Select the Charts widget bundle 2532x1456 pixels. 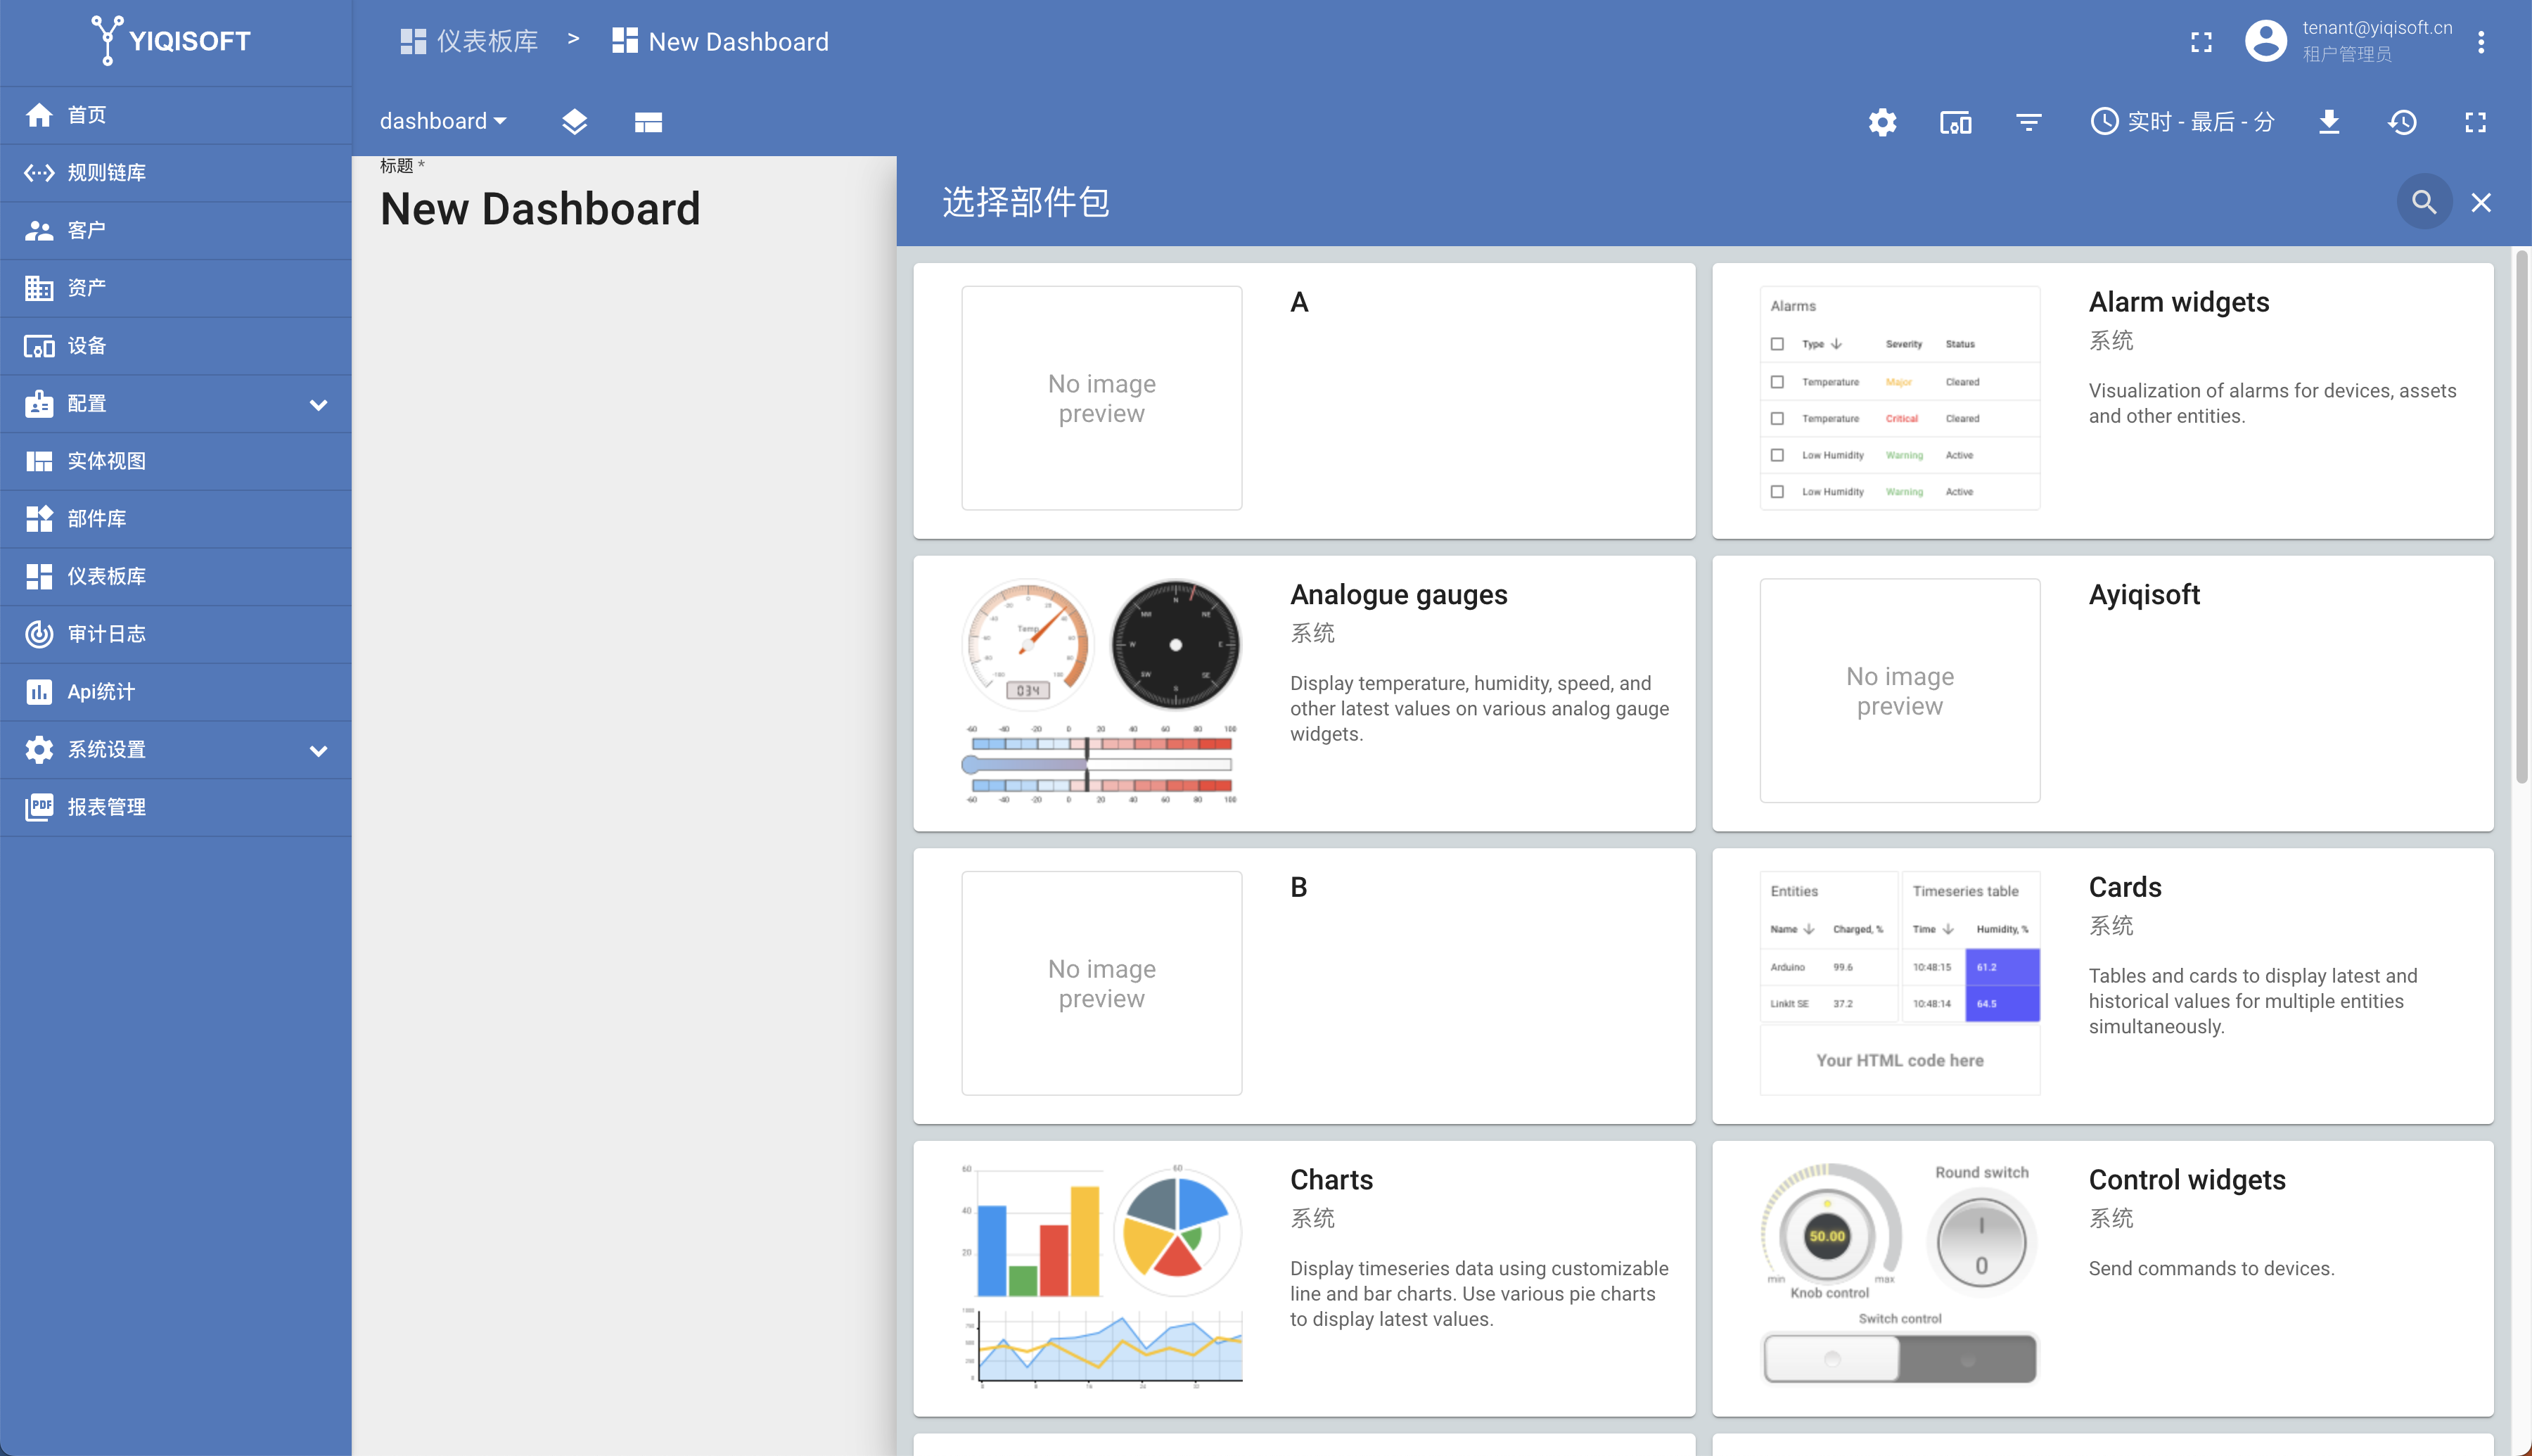coord(1303,1278)
